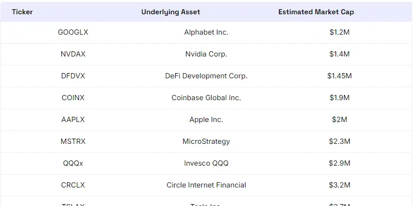This screenshot has height=206, width=414.
Task: Select the $1.4M market cap value
Action: pos(339,54)
